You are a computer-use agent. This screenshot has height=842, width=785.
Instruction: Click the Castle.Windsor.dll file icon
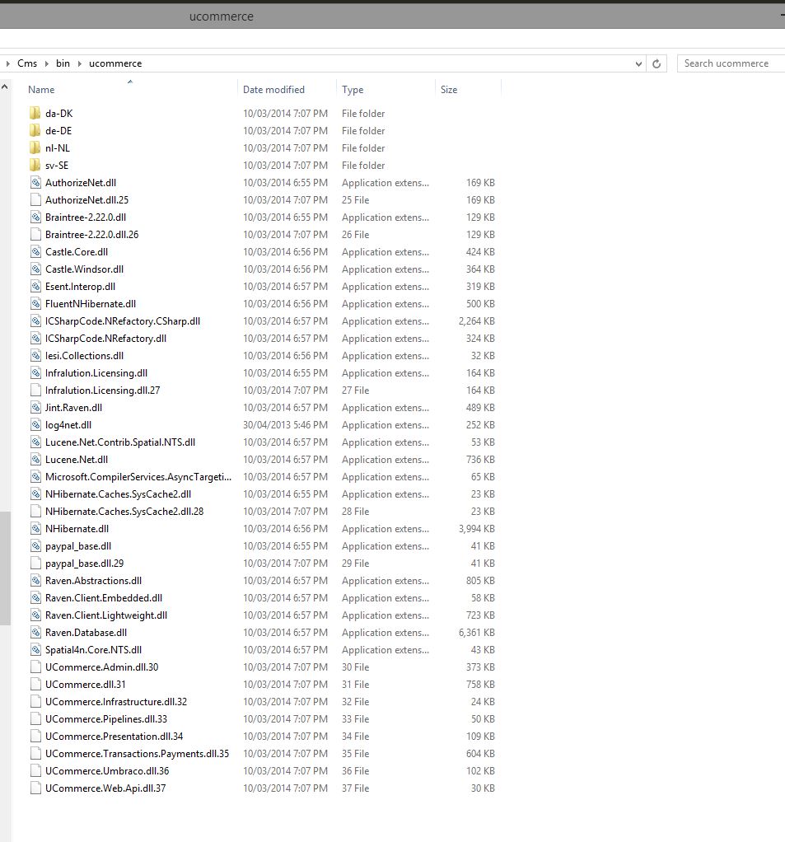click(x=35, y=269)
